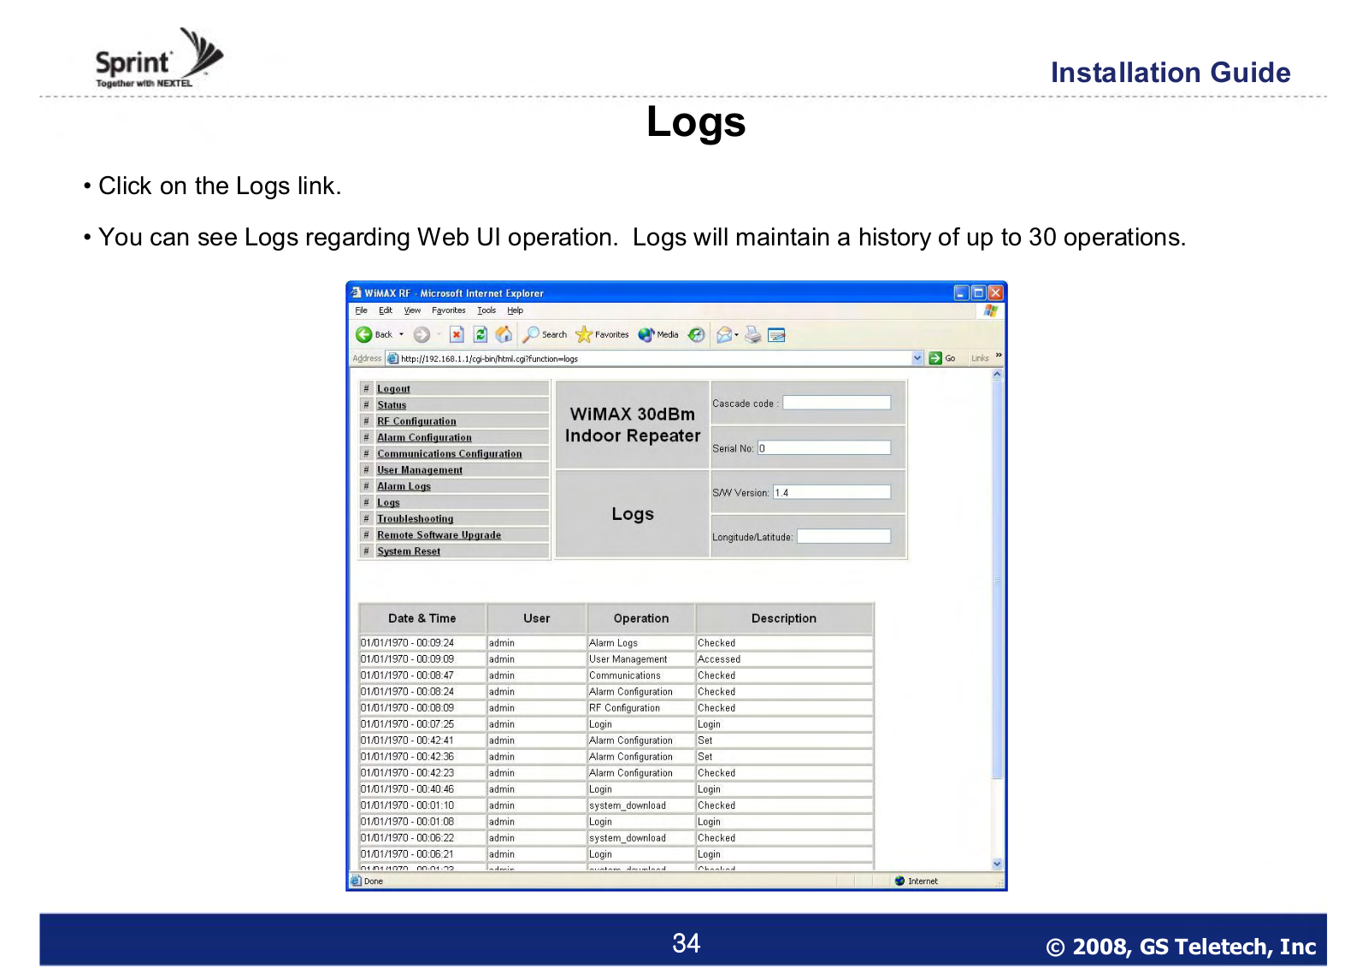Open the Tools menu
1368x968 pixels.
[486, 310]
